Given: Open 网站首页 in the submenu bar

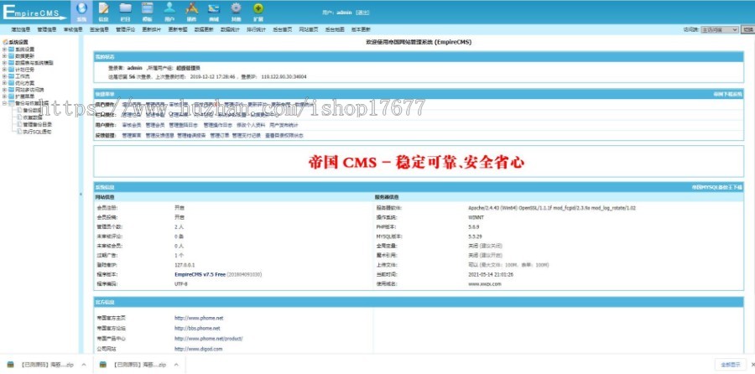Looking at the screenshot, I should (x=308, y=29).
